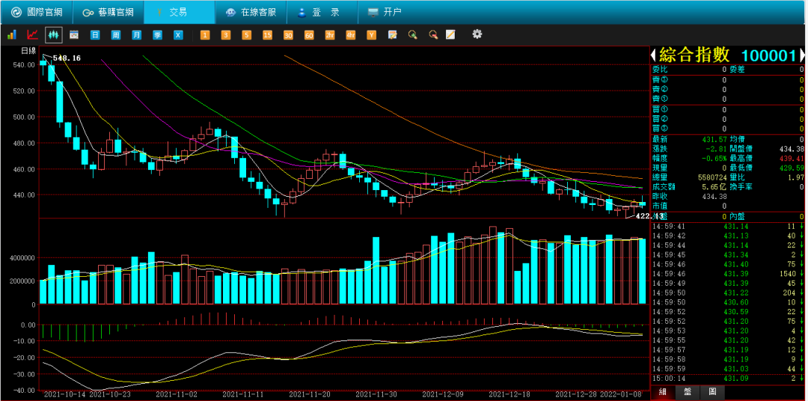The width and height of the screenshot is (808, 401).
Task: Click the 500.00 price axis label
Action: (x=25, y=117)
